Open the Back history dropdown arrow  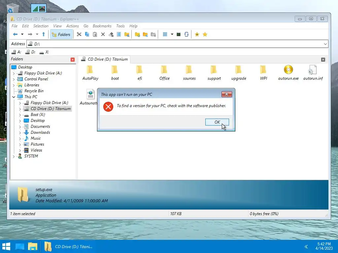pos(22,34)
